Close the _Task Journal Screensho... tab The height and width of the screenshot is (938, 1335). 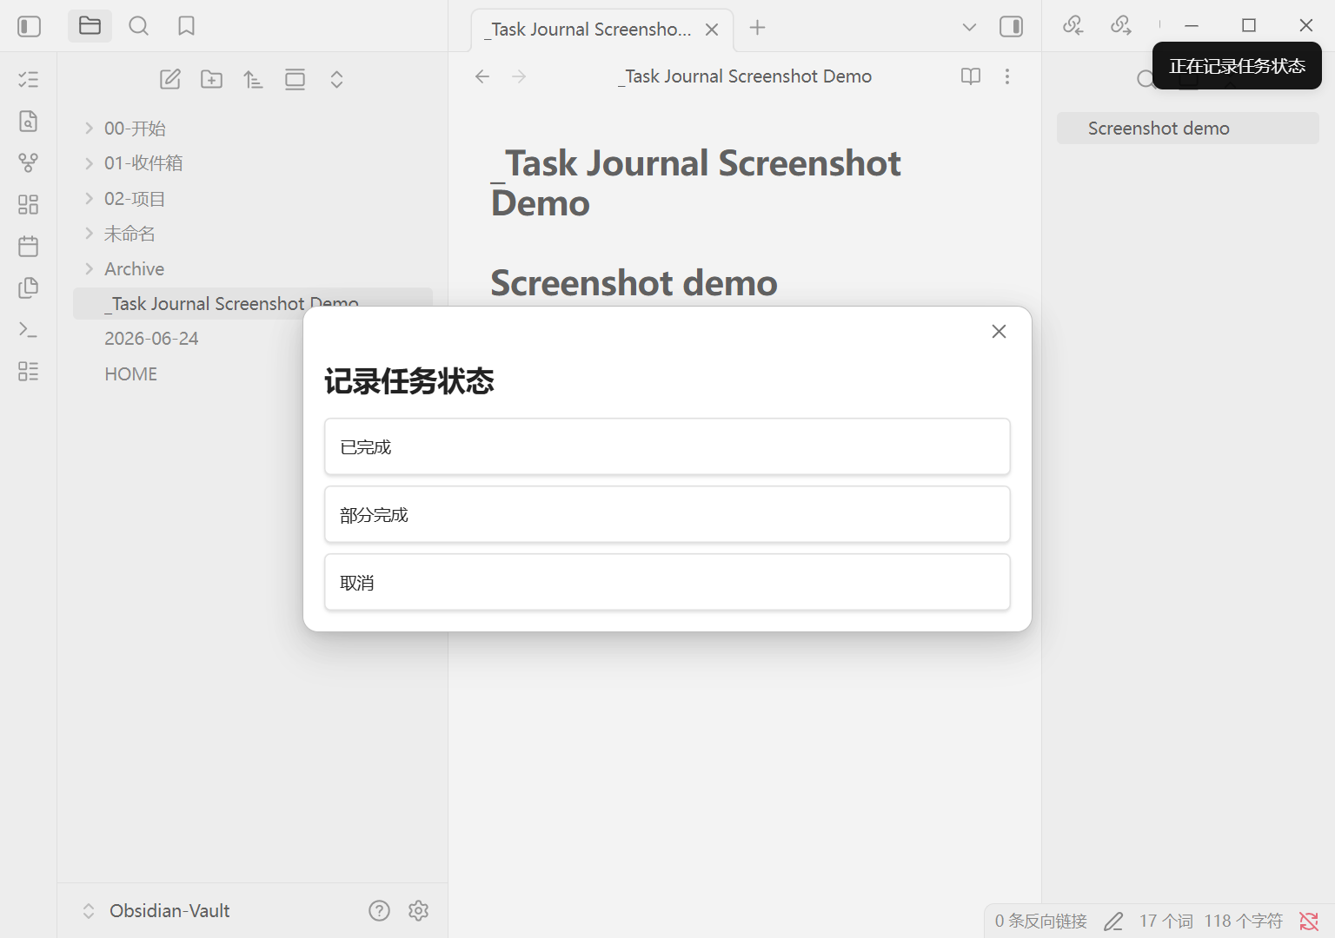coord(712,30)
